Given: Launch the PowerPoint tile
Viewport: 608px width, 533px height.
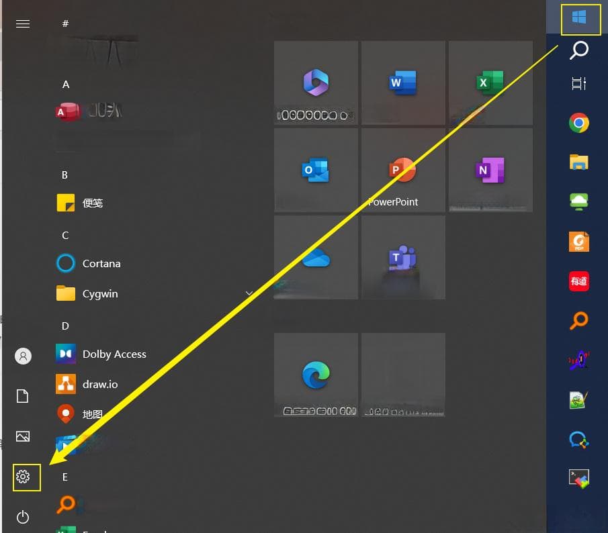Looking at the screenshot, I should click(403, 170).
